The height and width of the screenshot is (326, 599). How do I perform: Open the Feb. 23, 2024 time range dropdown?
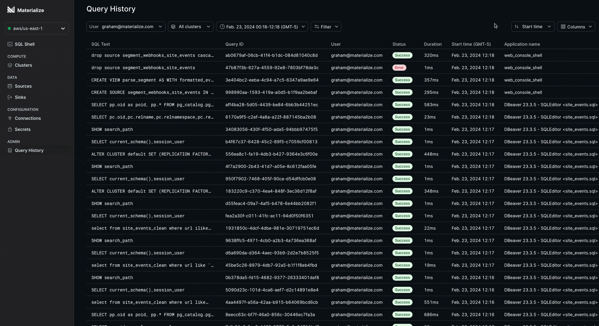pyautogui.click(x=262, y=27)
